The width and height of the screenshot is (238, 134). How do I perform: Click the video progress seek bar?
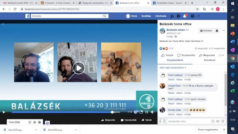click(x=62, y=112)
